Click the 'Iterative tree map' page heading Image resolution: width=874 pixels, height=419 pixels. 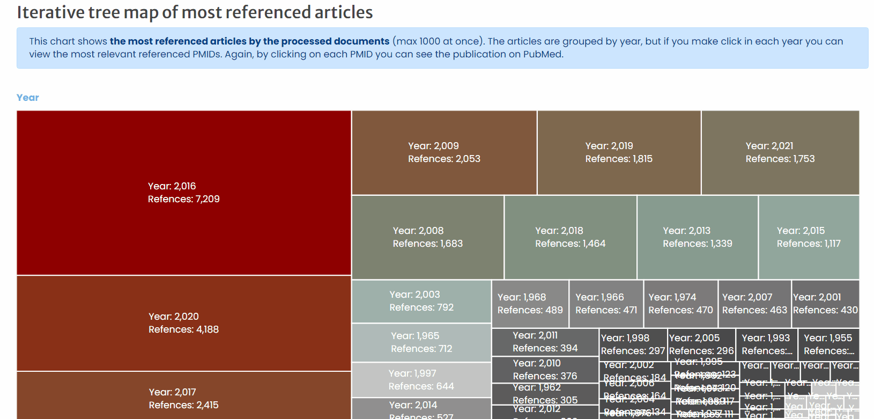tap(195, 12)
